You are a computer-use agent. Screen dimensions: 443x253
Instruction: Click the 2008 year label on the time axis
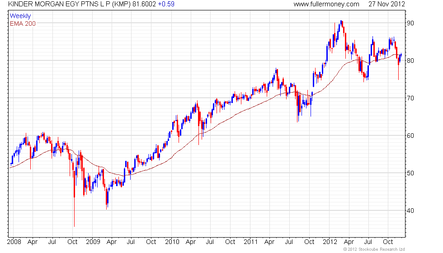click(x=14, y=242)
